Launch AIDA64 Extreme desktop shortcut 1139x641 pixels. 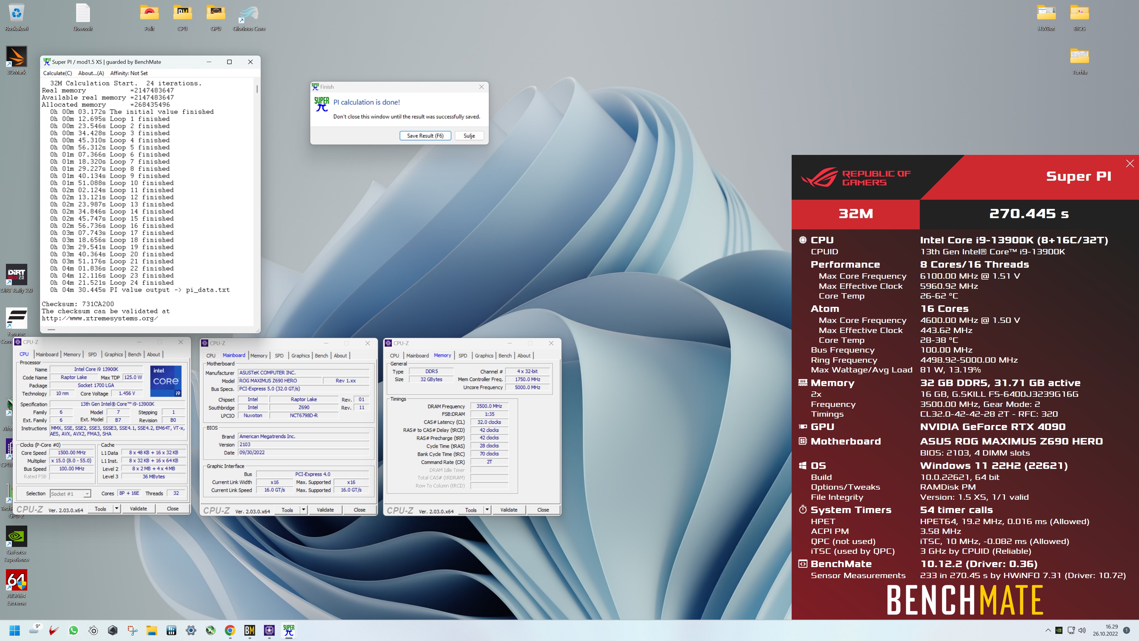tap(16, 587)
